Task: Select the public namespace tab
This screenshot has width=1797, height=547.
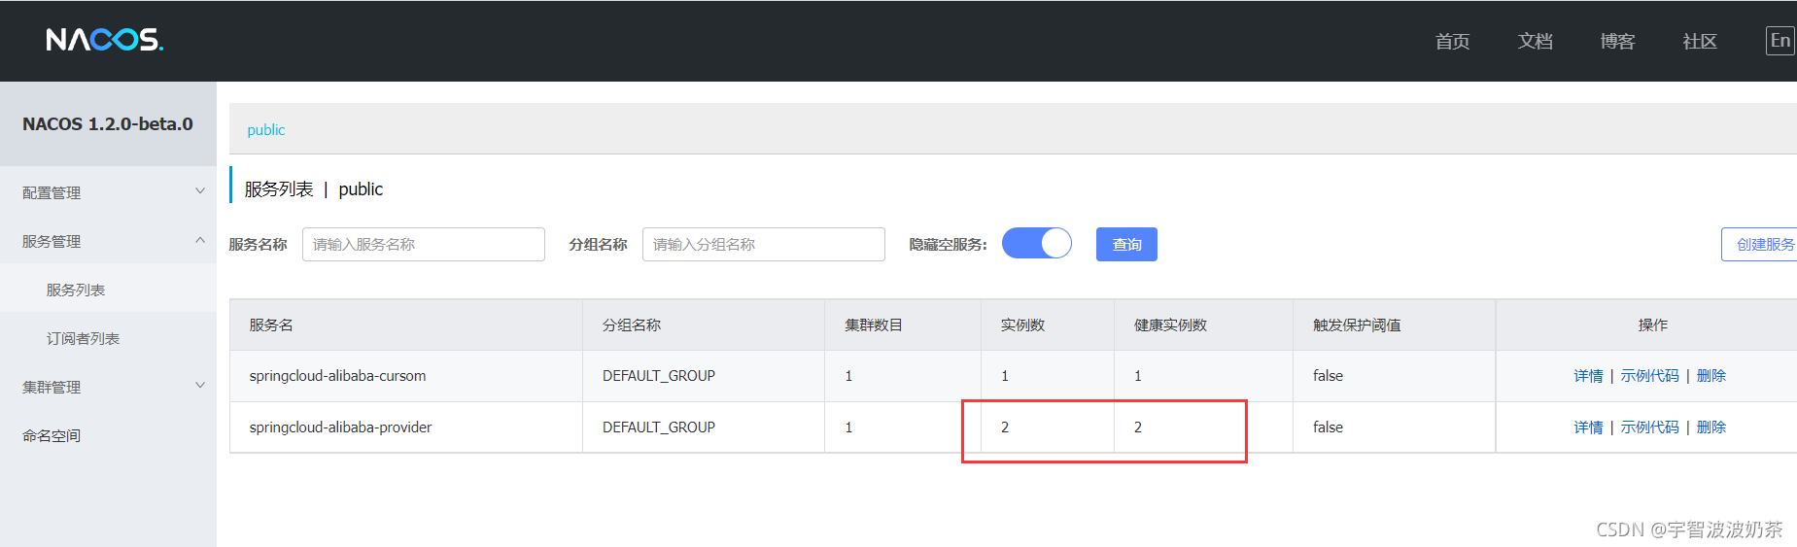Action: pyautogui.click(x=265, y=129)
